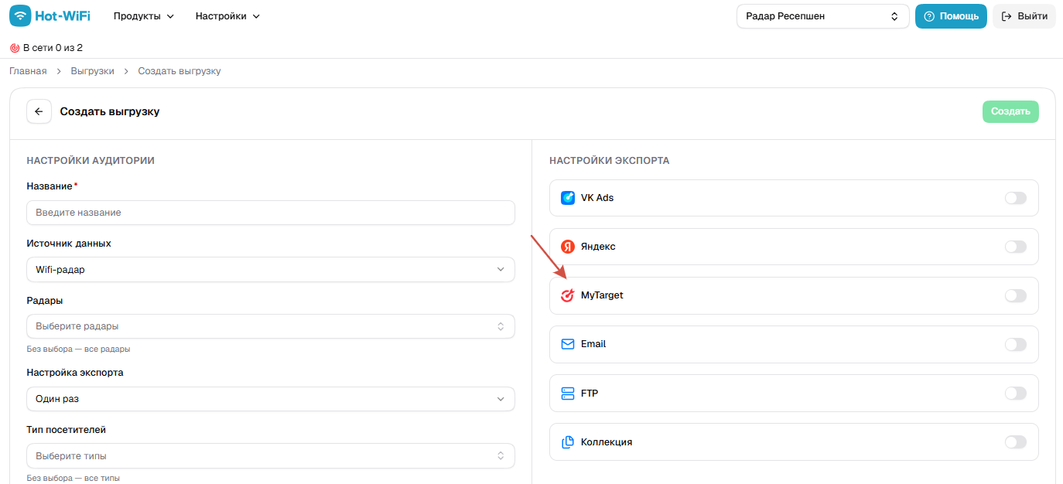
Task: Click the Радары field label
Action: pos(45,300)
